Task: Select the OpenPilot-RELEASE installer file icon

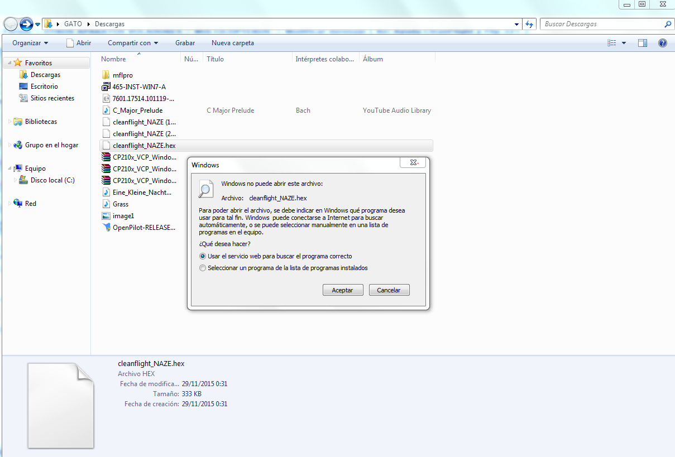Action: (x=106, y=228)
